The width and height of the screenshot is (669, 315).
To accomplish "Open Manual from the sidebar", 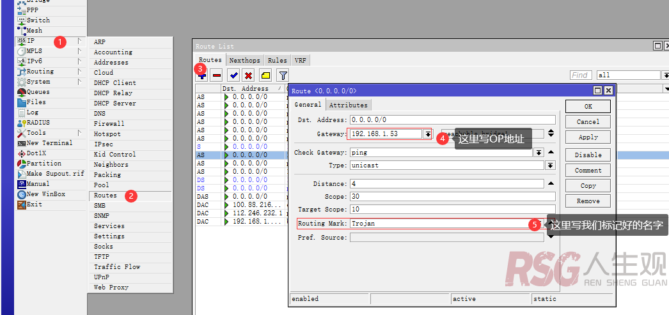I will point(51,184).
